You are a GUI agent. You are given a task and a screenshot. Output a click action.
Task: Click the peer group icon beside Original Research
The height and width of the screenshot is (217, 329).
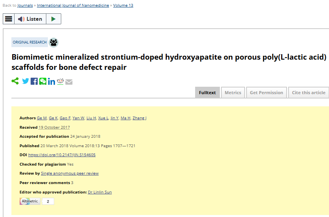53,42
